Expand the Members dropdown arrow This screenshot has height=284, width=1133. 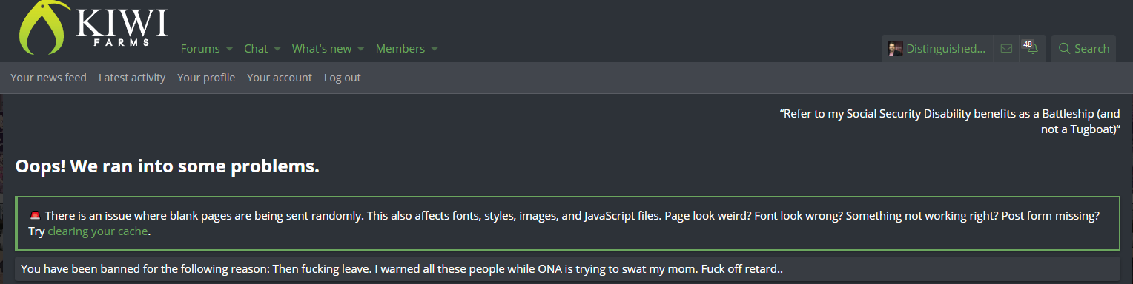point(435,49)
